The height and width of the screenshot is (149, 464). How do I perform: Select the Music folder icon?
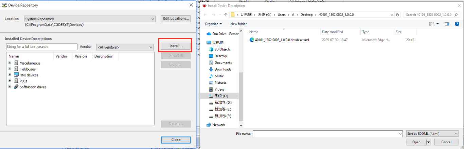211,76
